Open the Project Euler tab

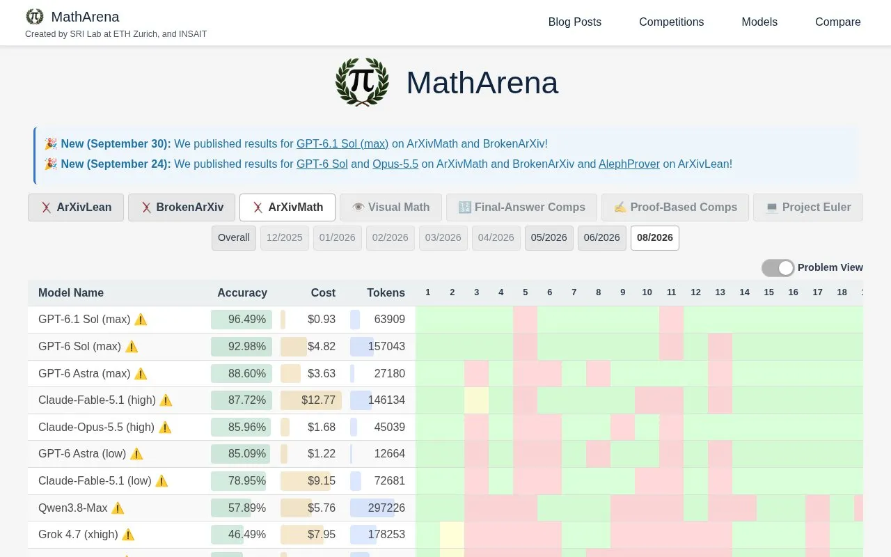tap(808, 207)
